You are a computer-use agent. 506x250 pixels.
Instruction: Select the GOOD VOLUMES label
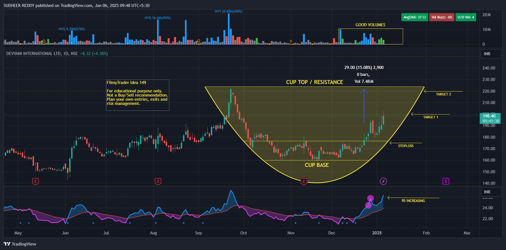pos(370,25)
